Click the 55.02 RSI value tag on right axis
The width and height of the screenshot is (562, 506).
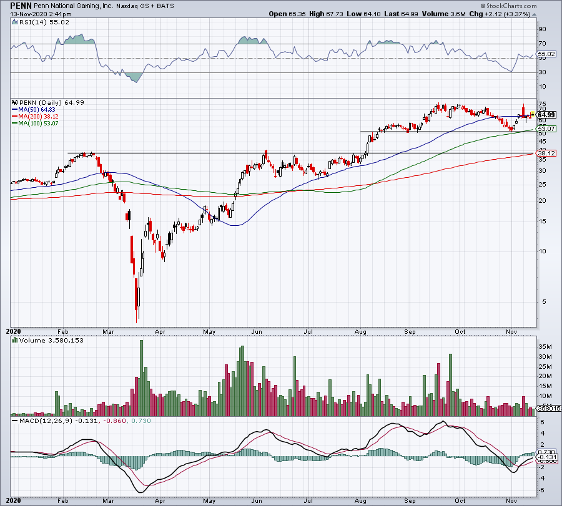point(546,54)
